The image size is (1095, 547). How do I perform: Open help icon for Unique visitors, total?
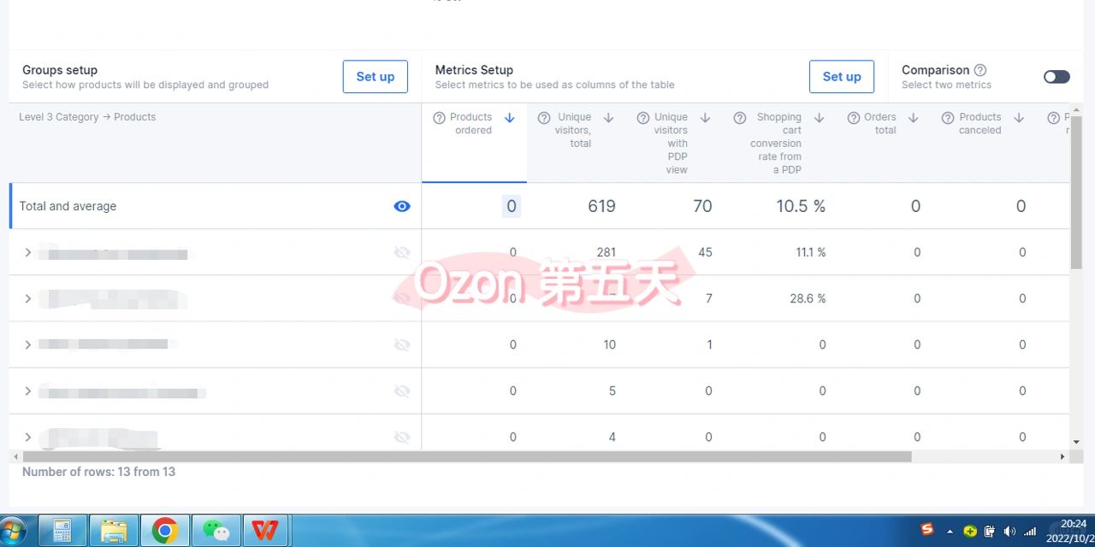(544, 118)
